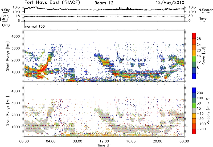Image resolution: width=213 pixels, height=147 pixels.
Task: Click the '20' power colorbar tick
Action: coord(199,50)
